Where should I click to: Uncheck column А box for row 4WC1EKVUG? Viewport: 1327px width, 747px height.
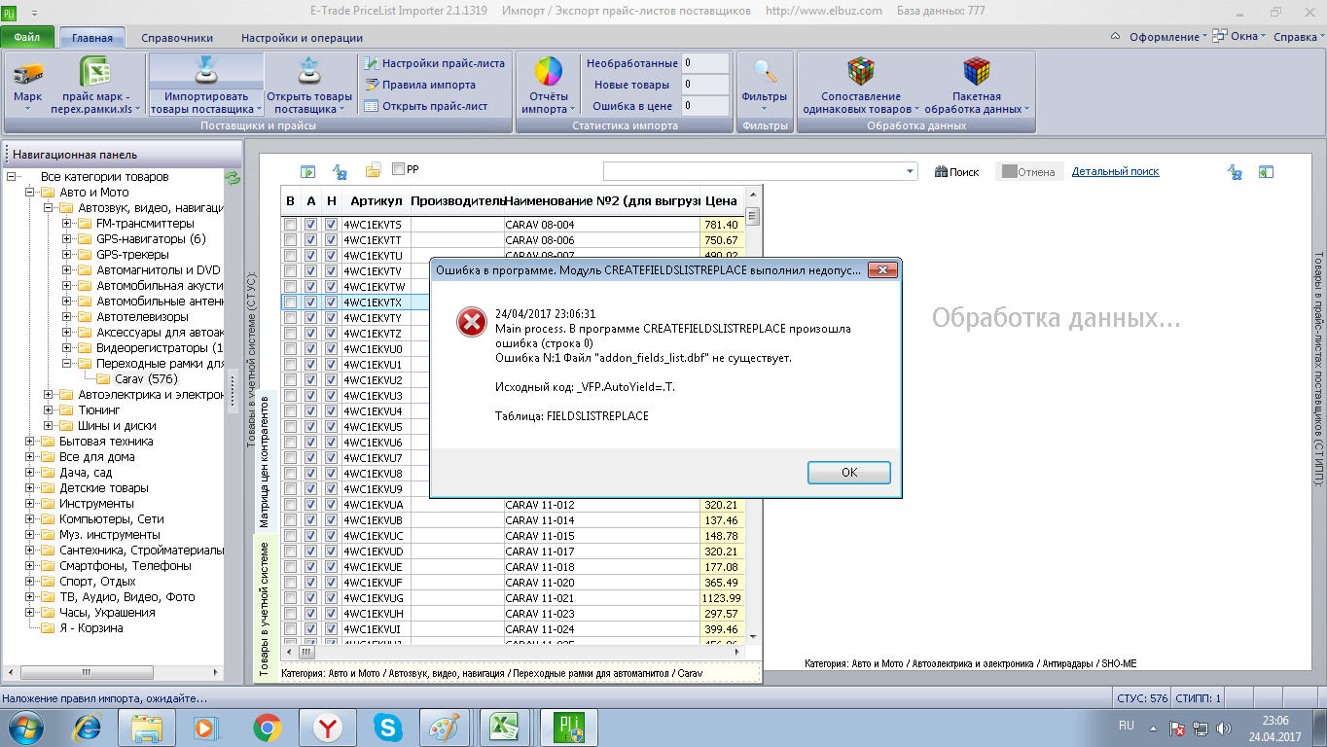(310, 598)
